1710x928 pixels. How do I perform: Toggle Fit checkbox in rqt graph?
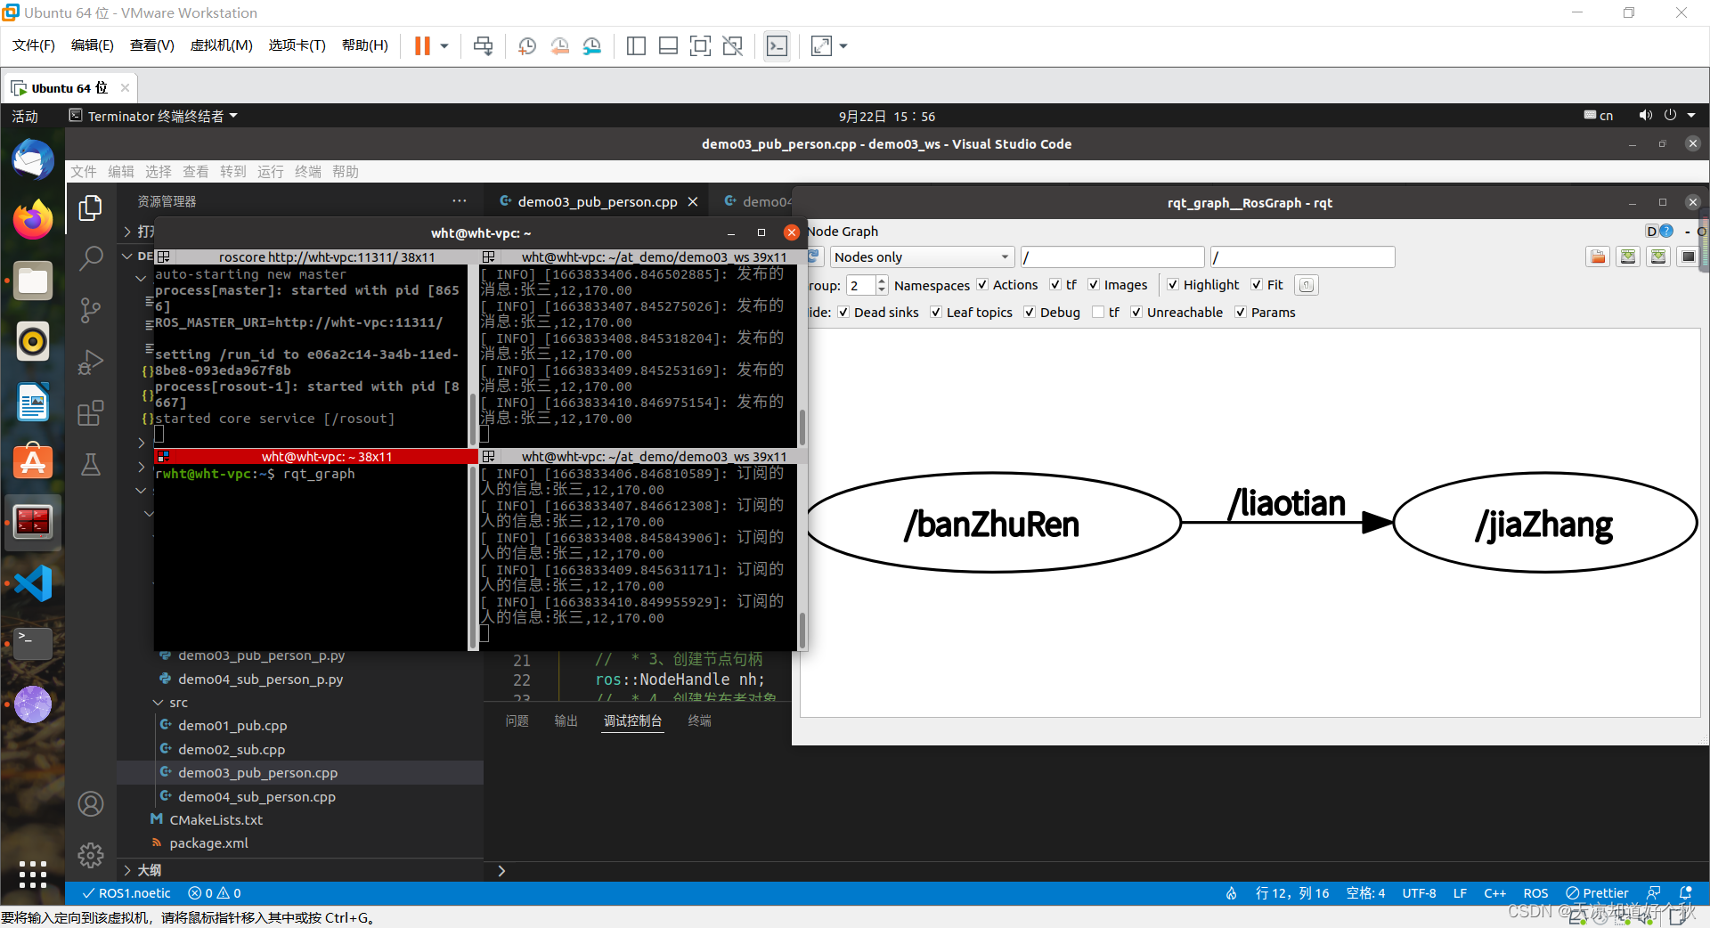pyautogui.click(x=1257, y=285)
